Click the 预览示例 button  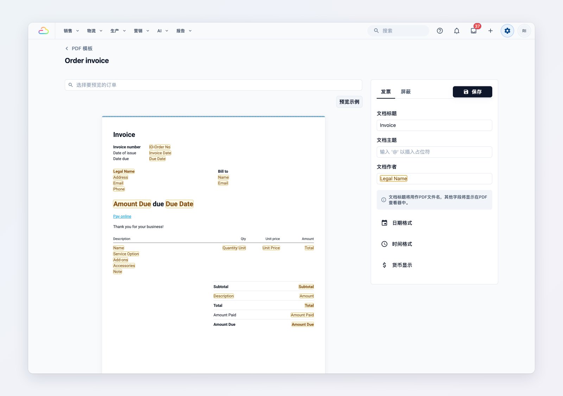349,102
